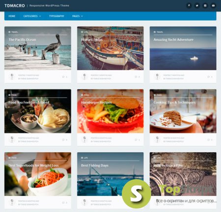Open Best Superfoods for Weight Loss thumbnail
Image resolution: width=221 pixels, height=212 pixels.
pos(38,174)
